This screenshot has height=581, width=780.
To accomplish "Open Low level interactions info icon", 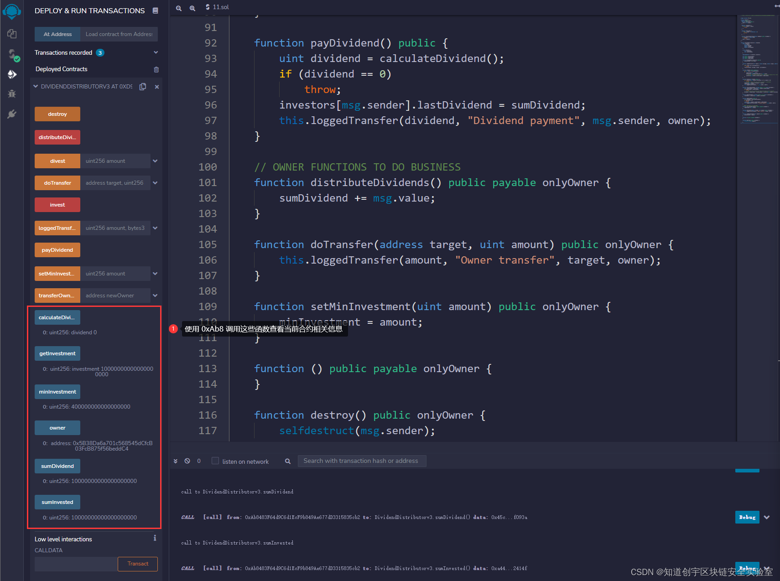I will tap(155, 538).
